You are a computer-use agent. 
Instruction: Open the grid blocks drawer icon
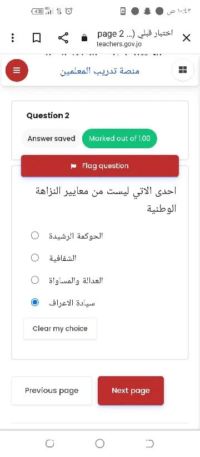(183, 70)
